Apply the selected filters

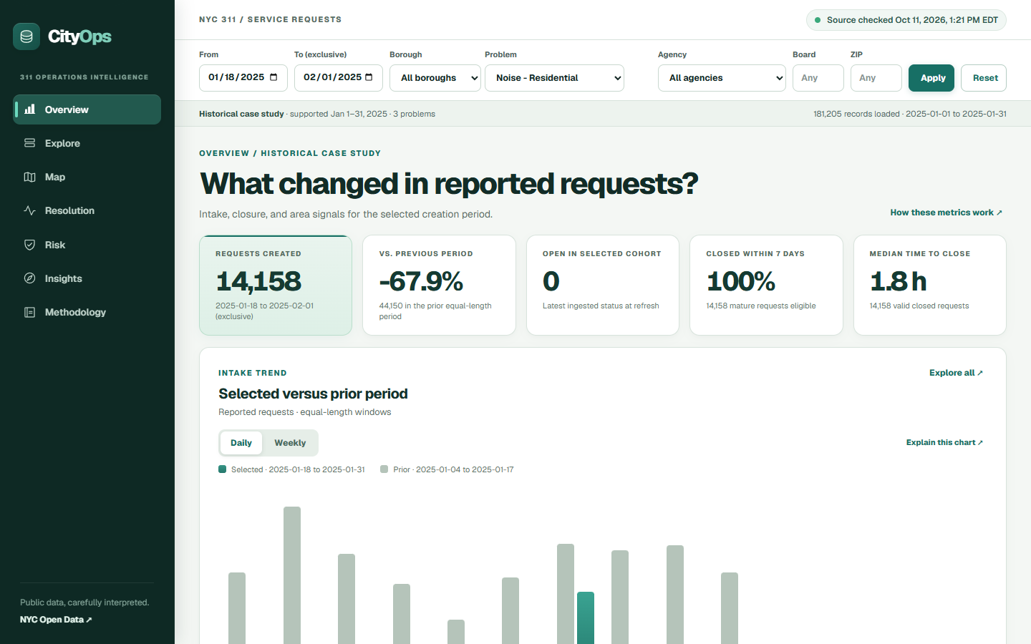933,78
